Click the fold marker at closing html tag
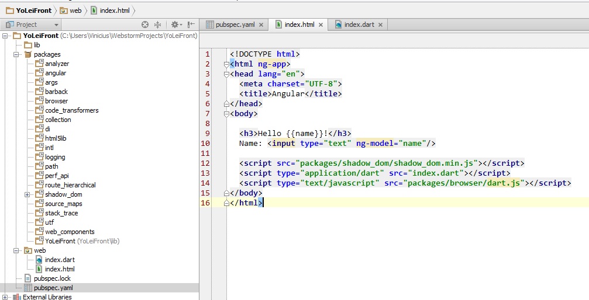589x300 pixels. click(x=226, y=203)
